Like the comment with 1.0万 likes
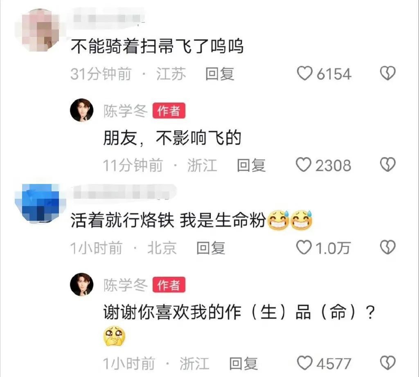This screenshot has width=419, height=377. pos(304,247)
